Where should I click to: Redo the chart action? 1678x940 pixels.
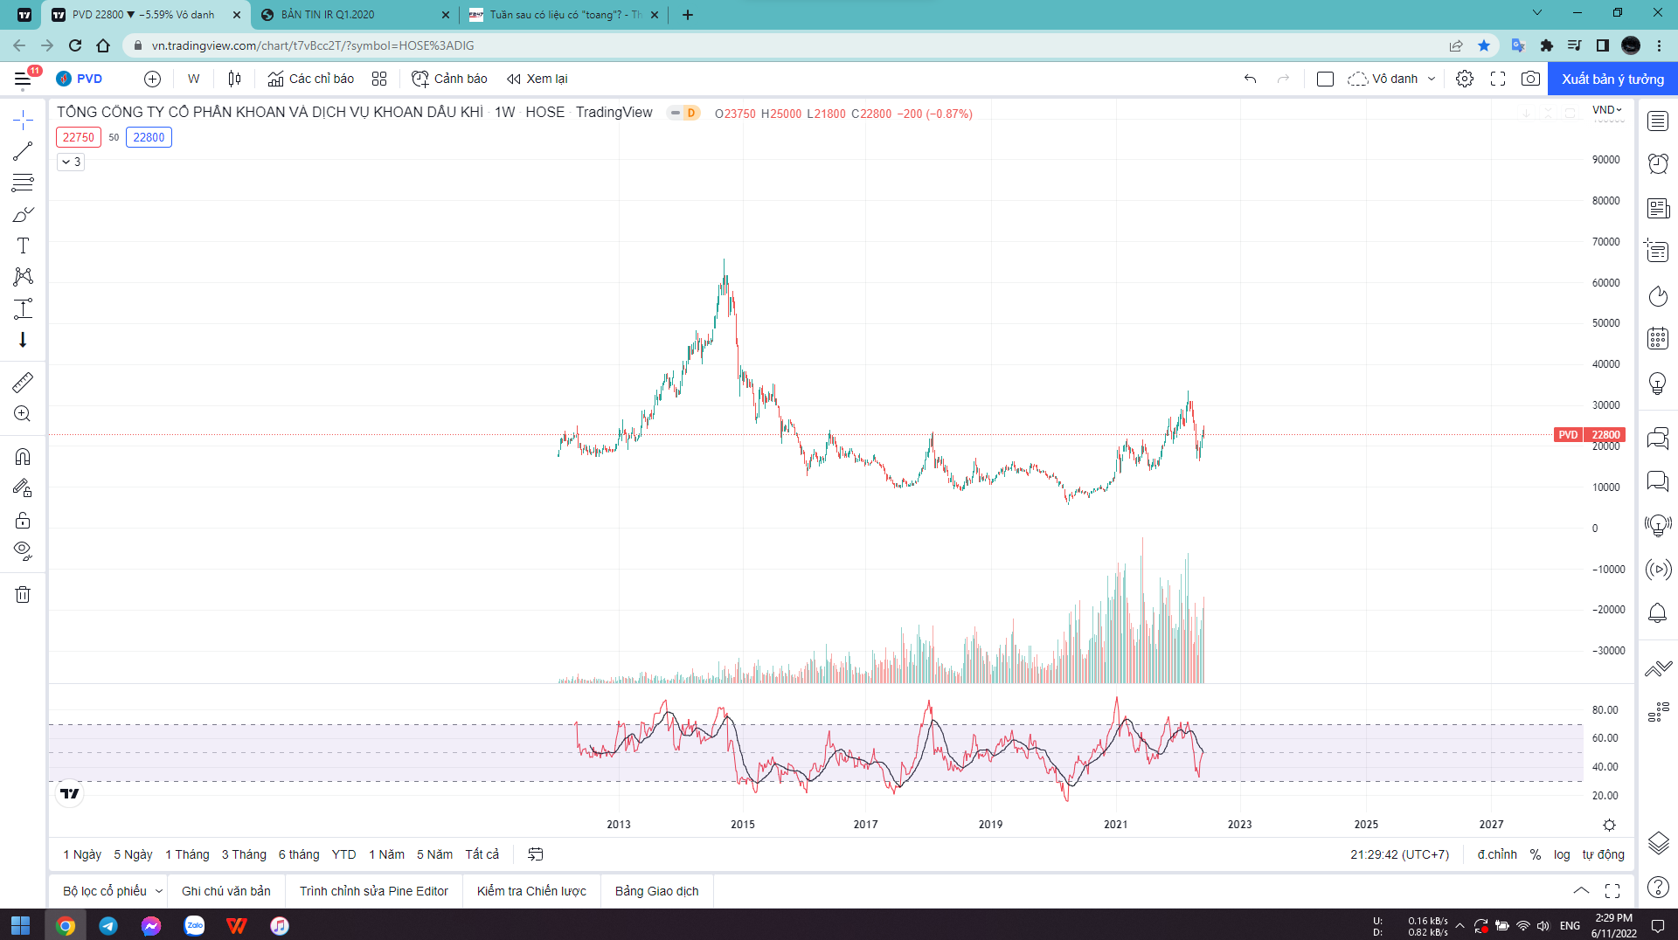(x=1283, y=79)
